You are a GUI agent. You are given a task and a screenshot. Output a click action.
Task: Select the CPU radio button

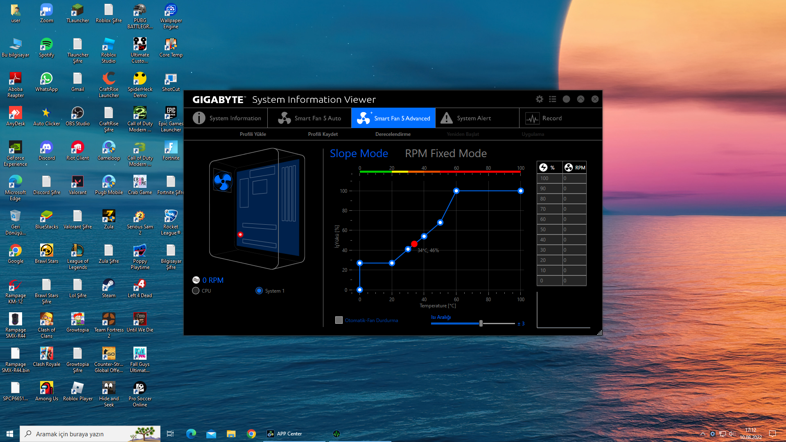pos(196,291)
